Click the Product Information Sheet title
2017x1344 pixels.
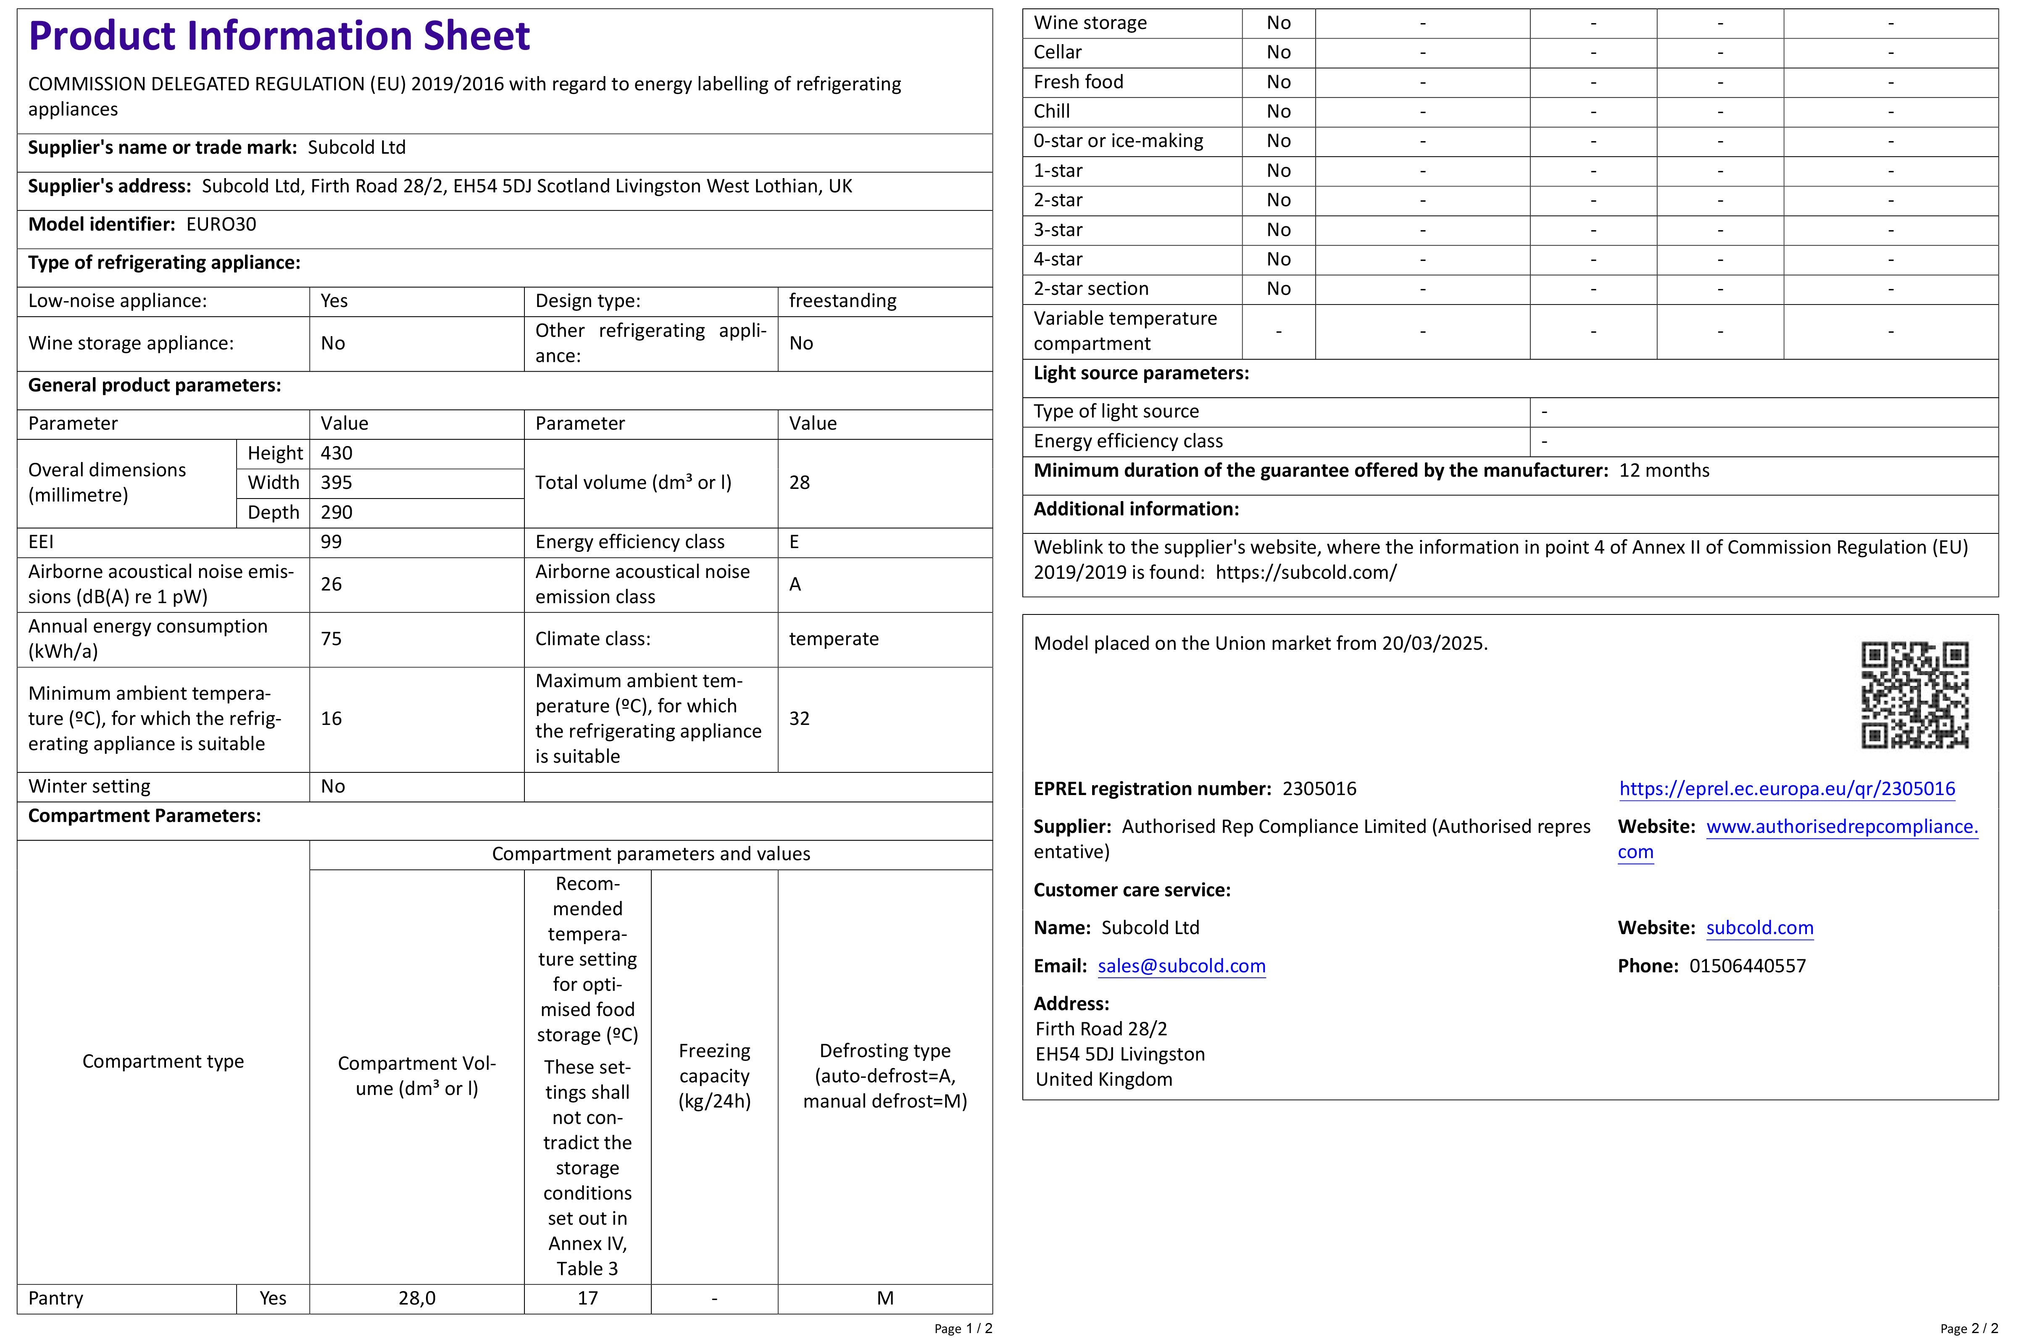tap(279, 36)
